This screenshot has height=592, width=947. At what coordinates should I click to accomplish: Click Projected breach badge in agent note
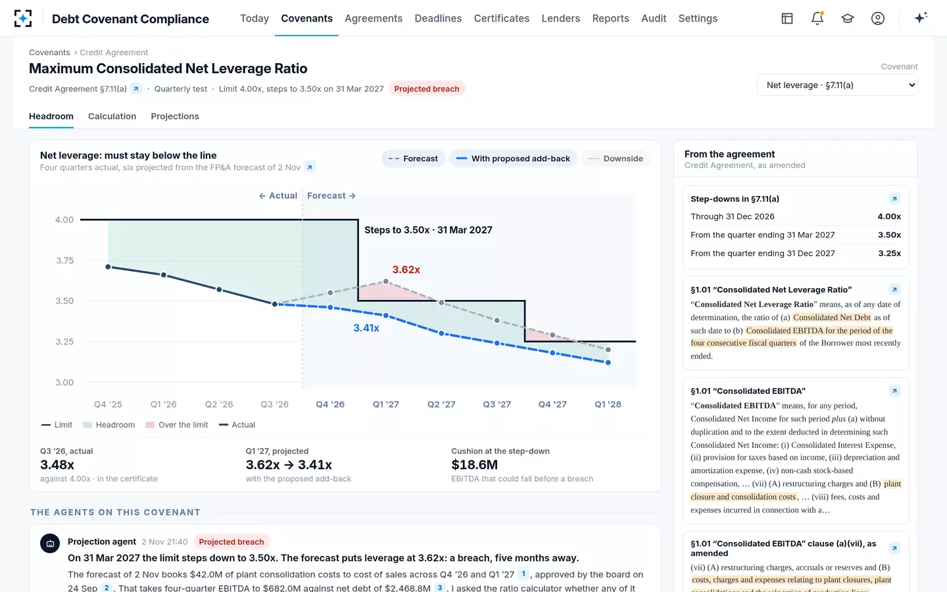click(x=231, y=542)
